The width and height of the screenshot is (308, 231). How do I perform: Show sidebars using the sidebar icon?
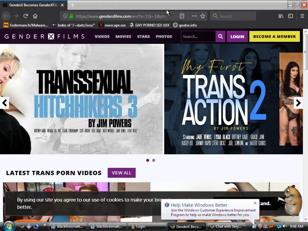291,16
